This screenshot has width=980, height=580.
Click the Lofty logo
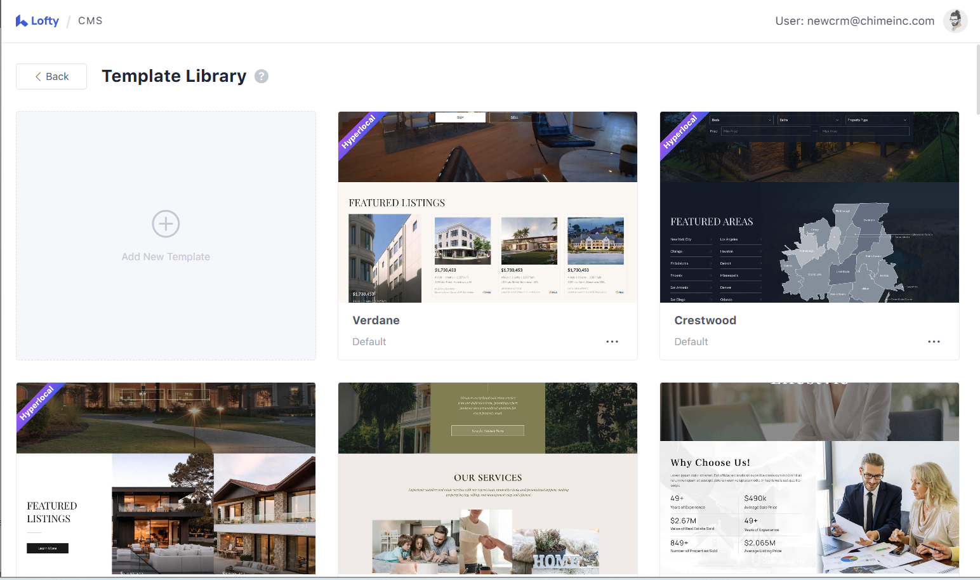pos(37,21)
